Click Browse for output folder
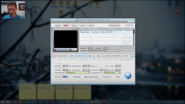This screenshot has width=185, height=104. [123, 51]
